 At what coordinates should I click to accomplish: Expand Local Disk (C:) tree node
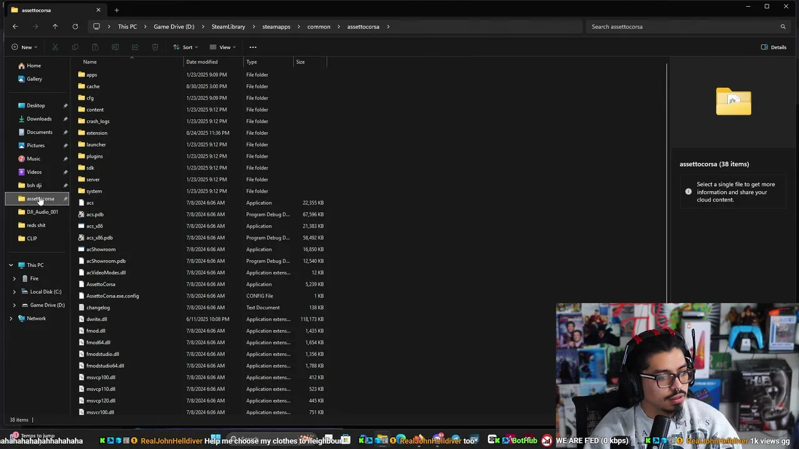click(14, 292)
